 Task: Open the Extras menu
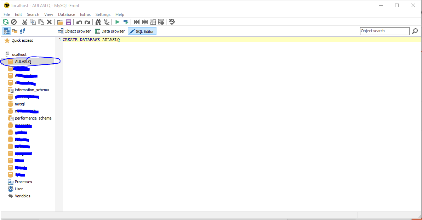[85, 15]
